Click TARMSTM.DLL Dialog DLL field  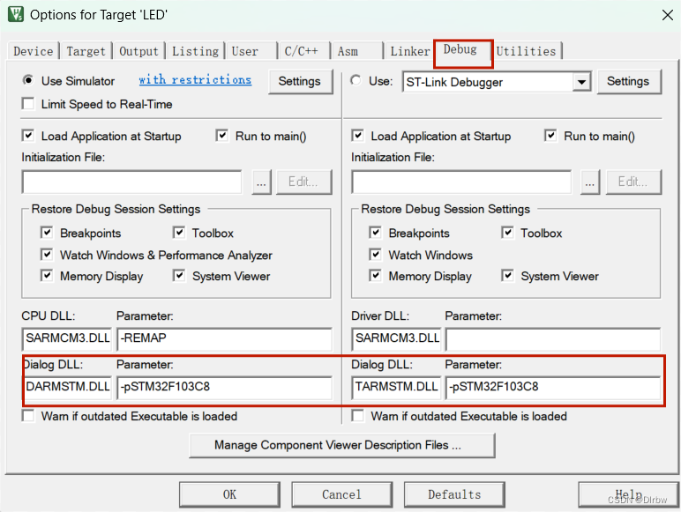[397, 388]
